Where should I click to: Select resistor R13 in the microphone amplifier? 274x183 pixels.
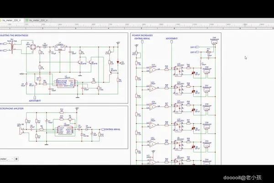[62, 113]
